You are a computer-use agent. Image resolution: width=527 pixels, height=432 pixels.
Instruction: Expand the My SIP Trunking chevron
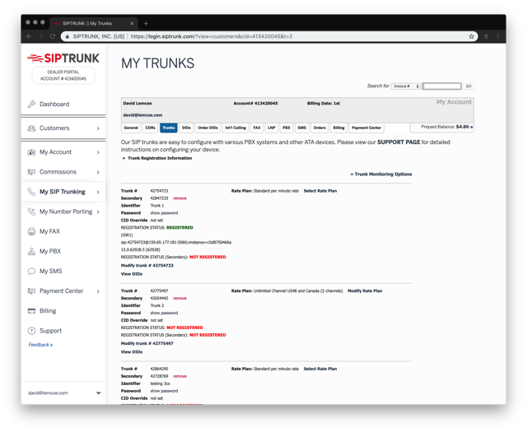[x=98, y=192]
